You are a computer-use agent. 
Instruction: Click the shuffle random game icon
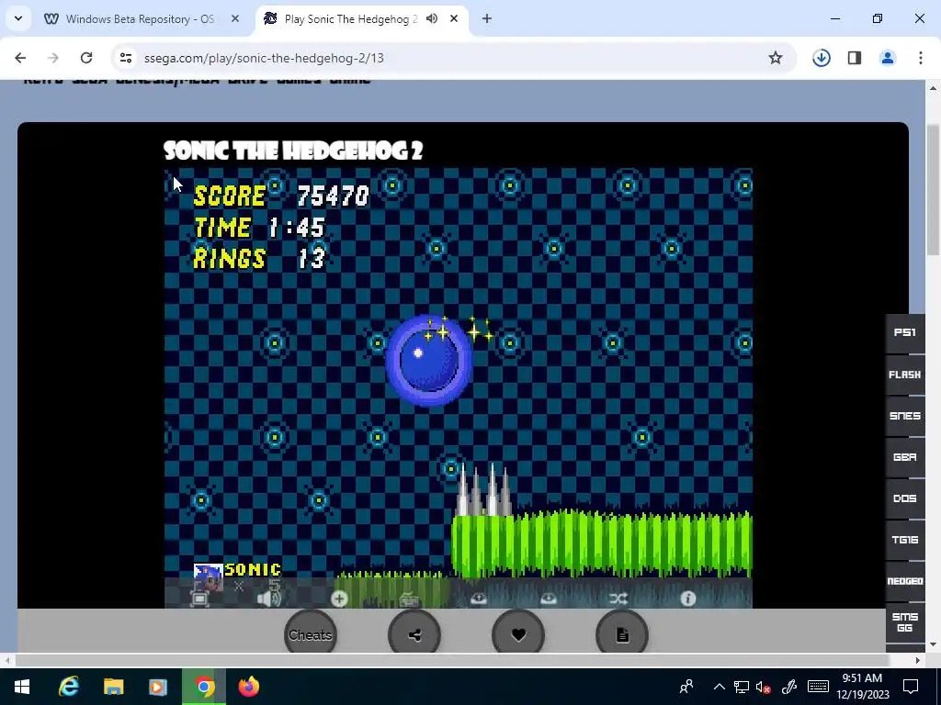(618, 599)
